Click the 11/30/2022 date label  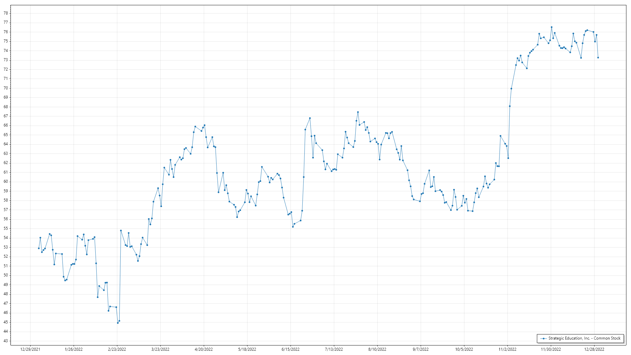pyautogui.click(x=551, y=349)
